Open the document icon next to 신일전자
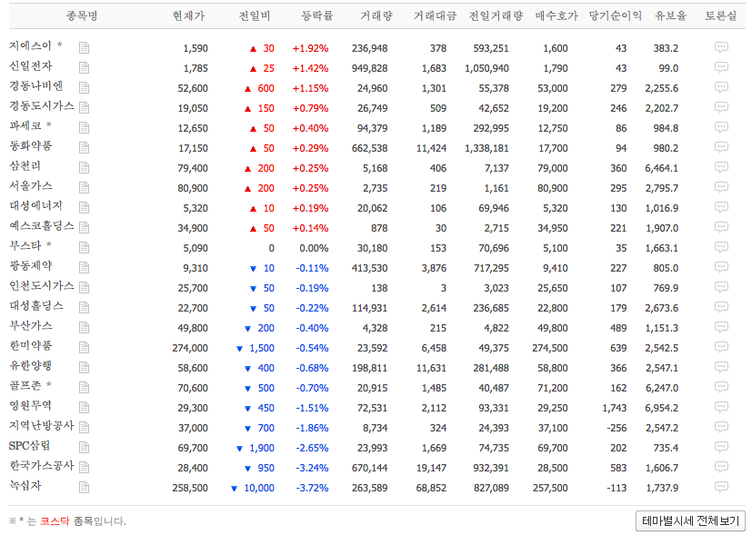 (84, 67)
